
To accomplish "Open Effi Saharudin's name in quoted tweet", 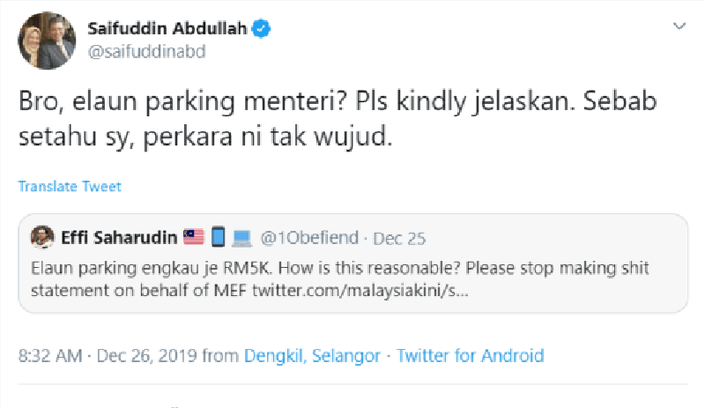I will click(118, 237).
